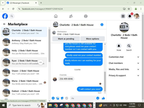Open the browser site information icon
This screenshot has height=108, width=144.
tap(19, 9)
